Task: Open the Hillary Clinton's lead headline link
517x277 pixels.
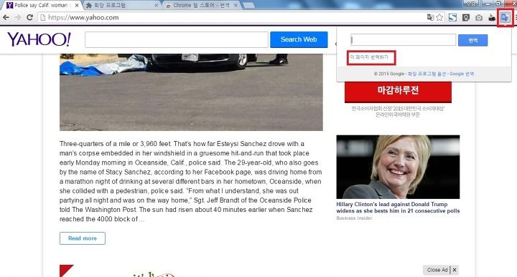Action: (x=398, y=208)
